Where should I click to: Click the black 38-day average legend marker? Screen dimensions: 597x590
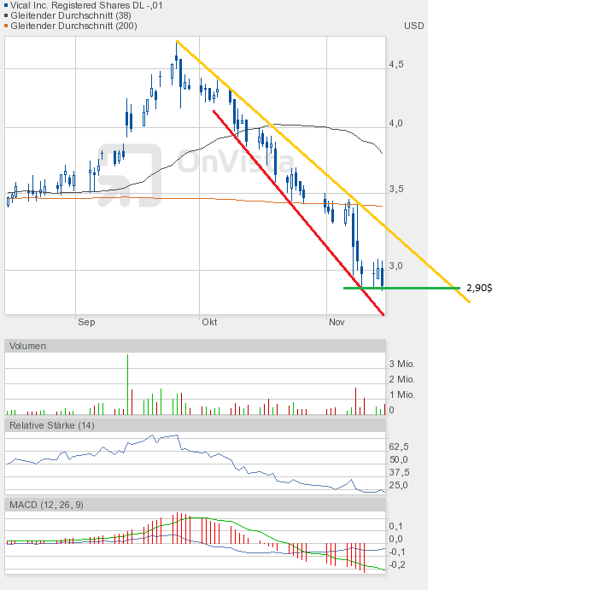[x=8, y=15]
